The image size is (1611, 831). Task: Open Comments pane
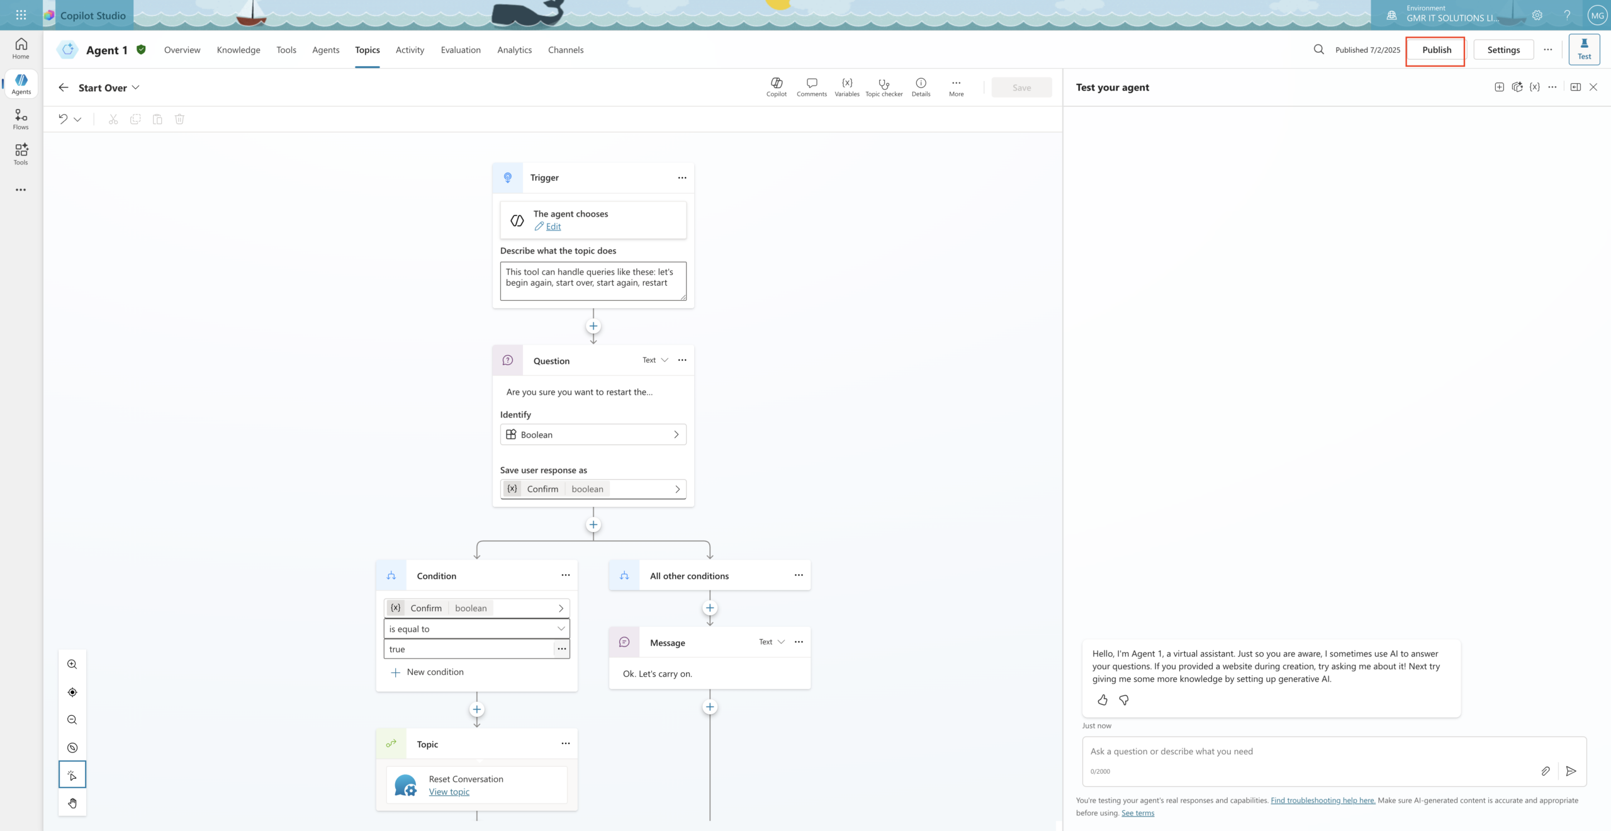coord(811,87)
